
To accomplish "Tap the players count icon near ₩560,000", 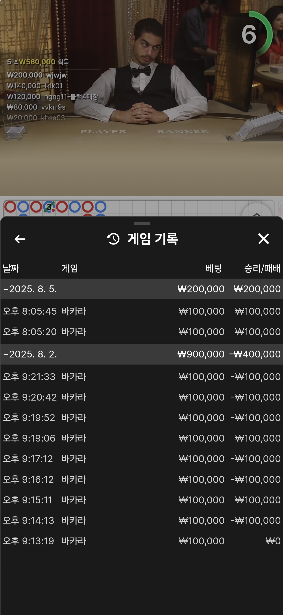I will pyautogui.click(x=16, y=62).
